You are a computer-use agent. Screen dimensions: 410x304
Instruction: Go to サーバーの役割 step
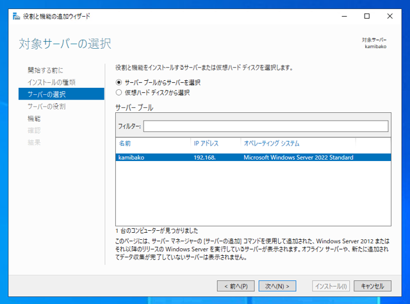47,106
